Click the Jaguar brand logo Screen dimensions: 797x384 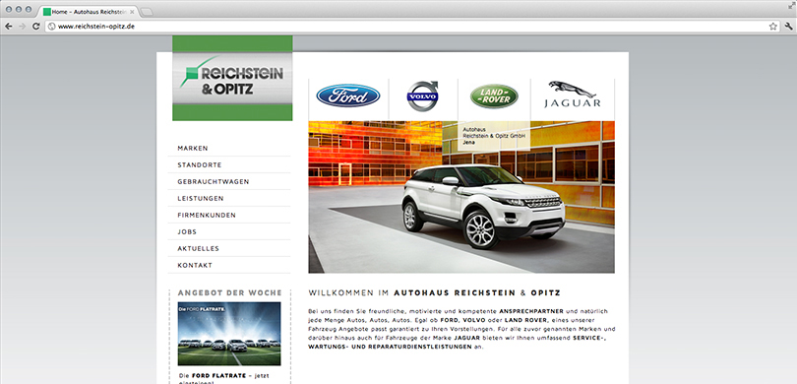[573, 95]
